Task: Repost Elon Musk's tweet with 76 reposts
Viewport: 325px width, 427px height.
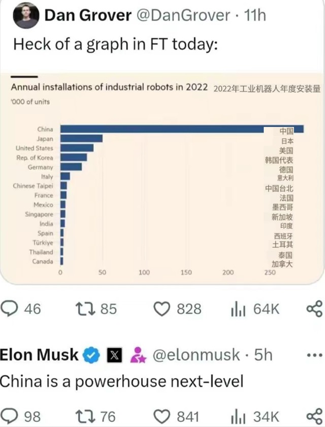Action: [85, 417]
